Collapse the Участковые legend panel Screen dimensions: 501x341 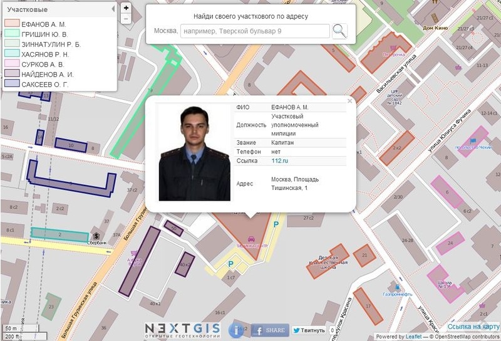tap(113, 9)
